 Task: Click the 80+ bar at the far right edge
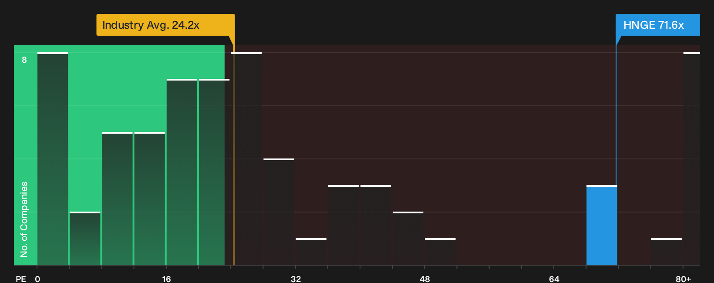[692, 158]
